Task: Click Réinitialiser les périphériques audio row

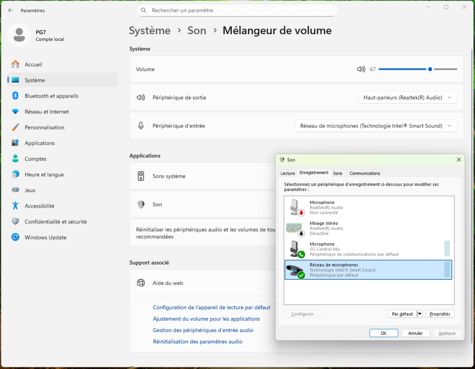Action: click(x=203, y=233)
